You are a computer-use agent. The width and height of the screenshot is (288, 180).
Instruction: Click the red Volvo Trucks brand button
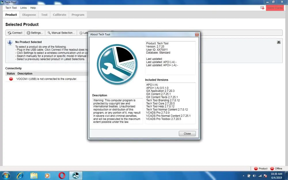[x=275, y=8]
